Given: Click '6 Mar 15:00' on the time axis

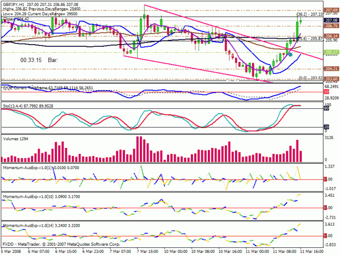Looking at the screenshot, I should click(66, 252).
